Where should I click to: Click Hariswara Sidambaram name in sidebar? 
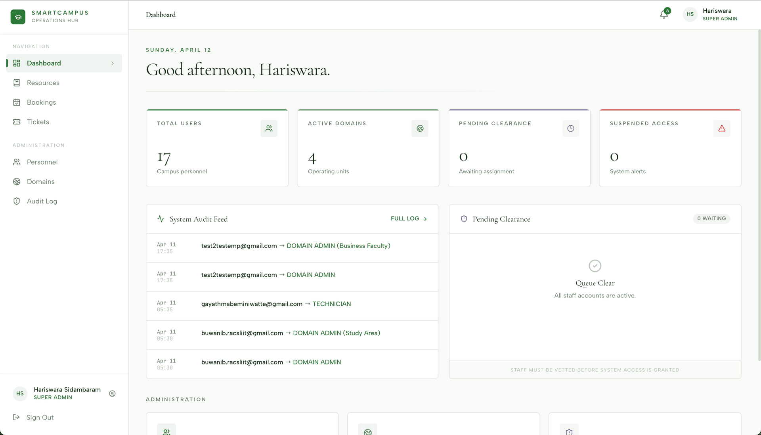(x=67, y=389)
